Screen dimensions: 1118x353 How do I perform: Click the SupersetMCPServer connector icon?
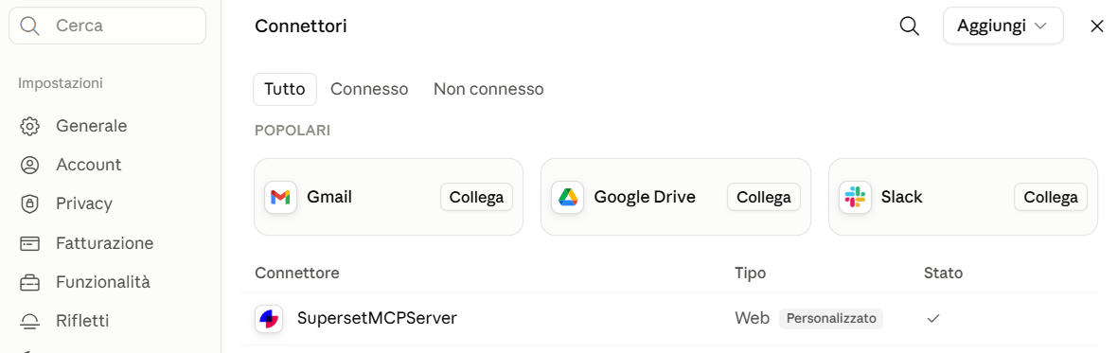coord(269,319)
